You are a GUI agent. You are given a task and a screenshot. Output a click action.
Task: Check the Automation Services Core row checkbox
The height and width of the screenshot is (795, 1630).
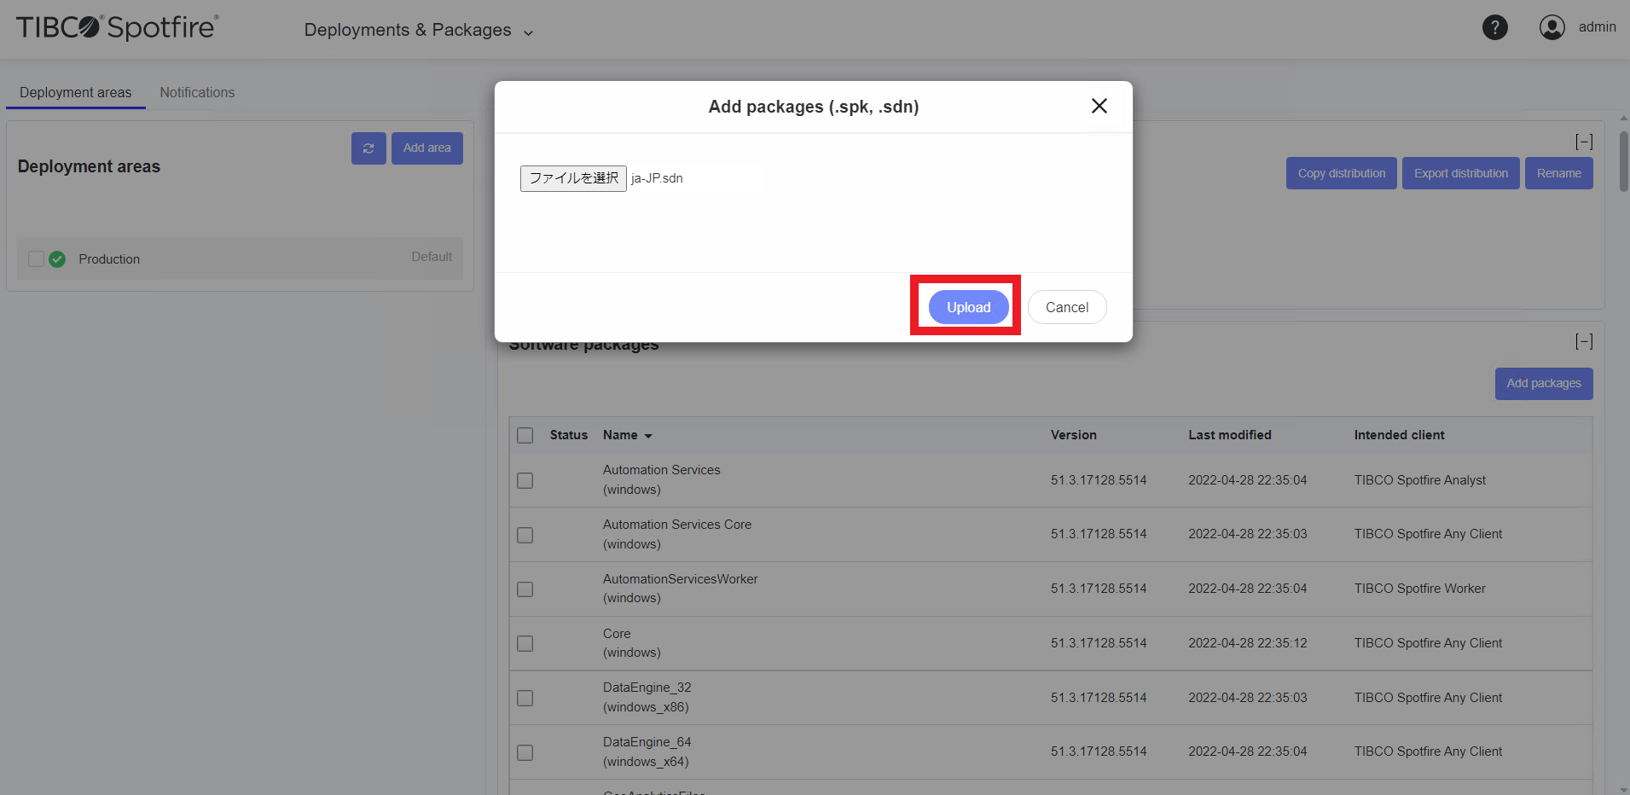coord(525,535)
